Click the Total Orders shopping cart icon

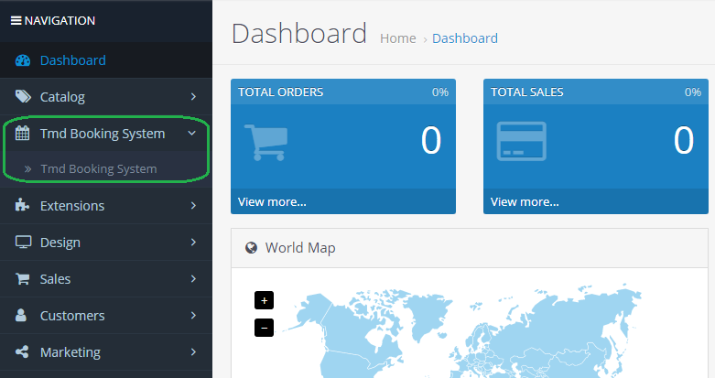point(266,142)
